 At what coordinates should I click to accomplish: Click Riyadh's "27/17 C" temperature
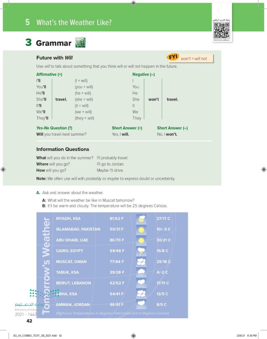[x=163, y=218]
